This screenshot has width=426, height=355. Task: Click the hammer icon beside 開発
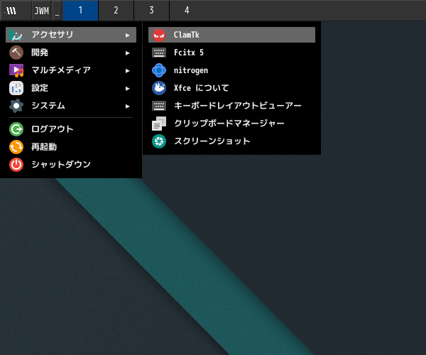click(x=16, y=53)
